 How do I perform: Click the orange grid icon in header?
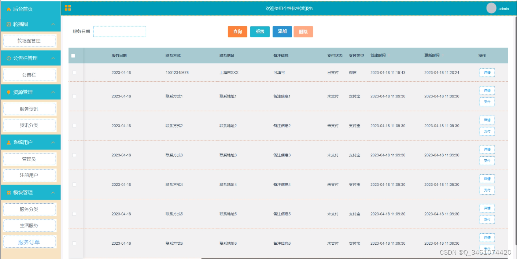pyautogui.click(x=68, y=8)
